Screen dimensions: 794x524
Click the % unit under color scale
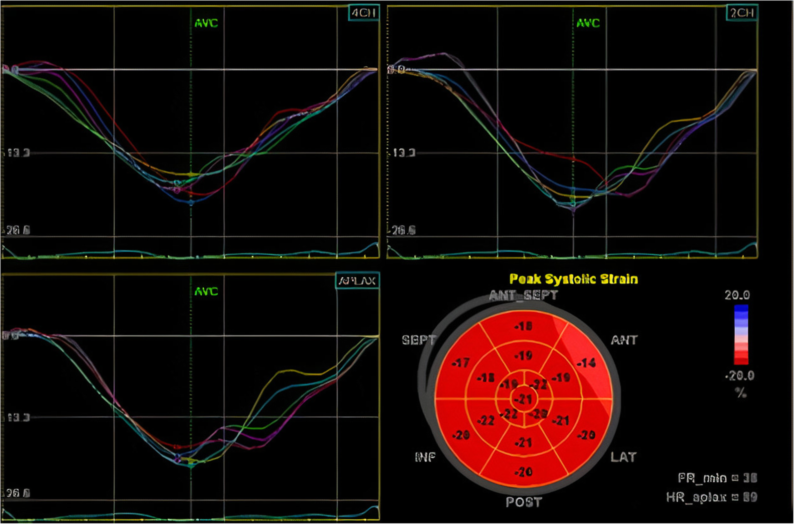point(741,392)
